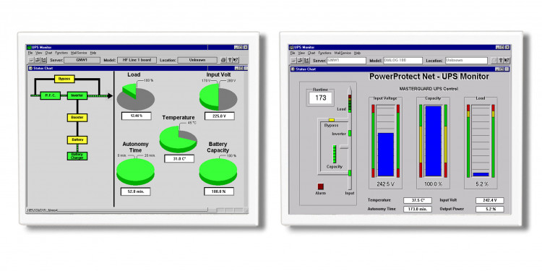Click the red Alarm indicator square
The image size is (542, 271).
coord(320,186)
